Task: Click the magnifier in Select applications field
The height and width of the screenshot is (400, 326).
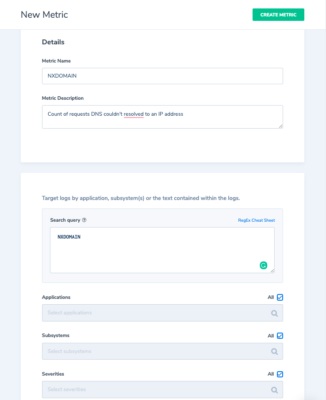Action: pyautogui.click(x=274, y=313)
